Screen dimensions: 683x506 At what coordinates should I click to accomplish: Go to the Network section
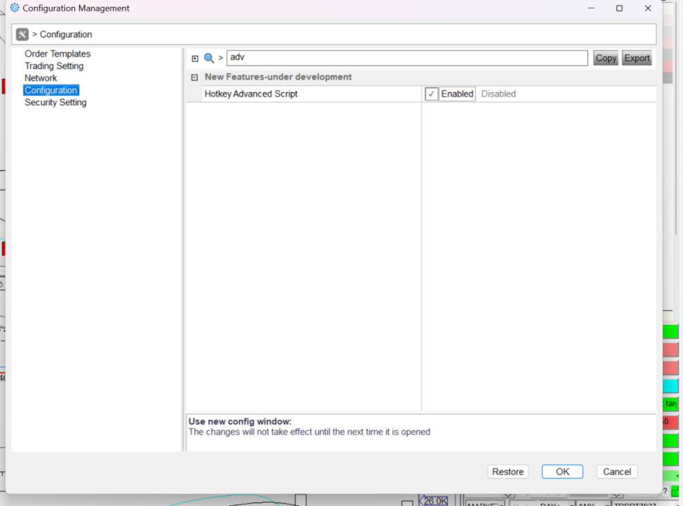pos(41,79)
